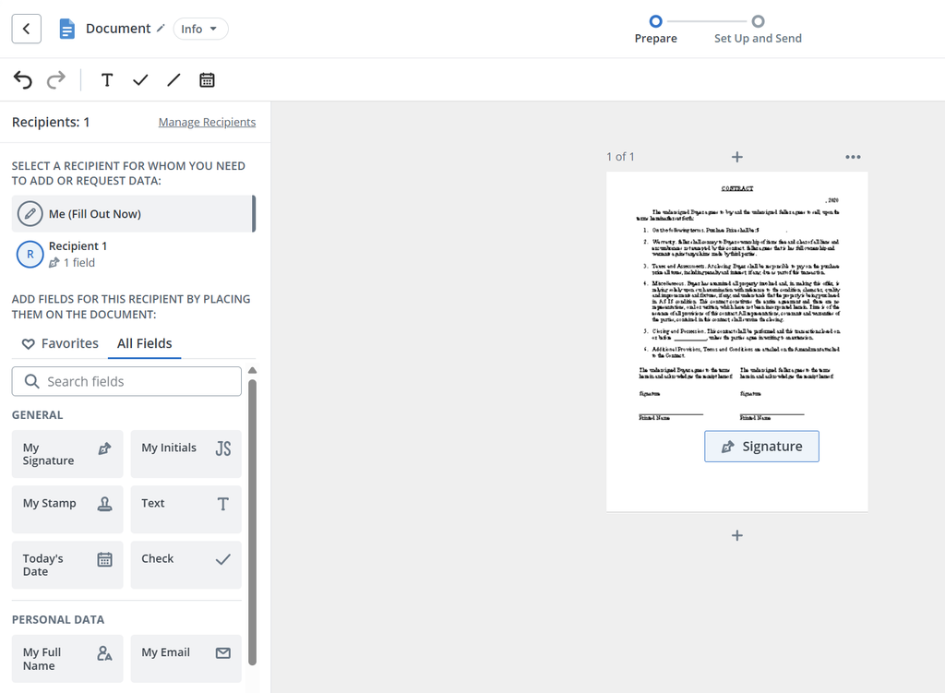Choose the My Stamp field
This screenshot has height=693, width=945.
[x=67, y=509]
